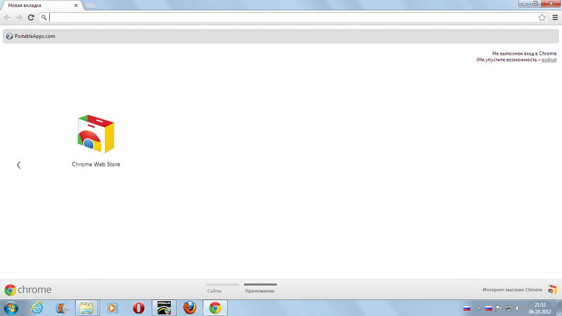The width and height of the screenshot is (562, 316).
Task: Open the media player taskbar icon
Action: pos(112,308)
